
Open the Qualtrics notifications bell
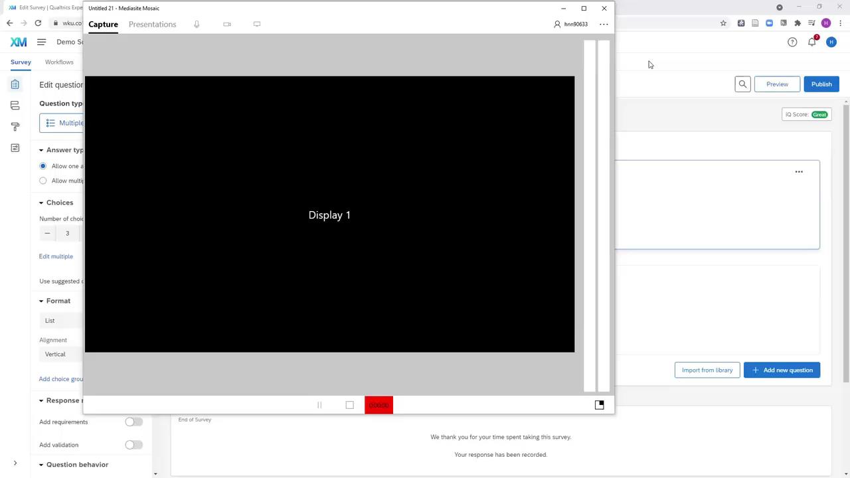[x=812, y=42]
